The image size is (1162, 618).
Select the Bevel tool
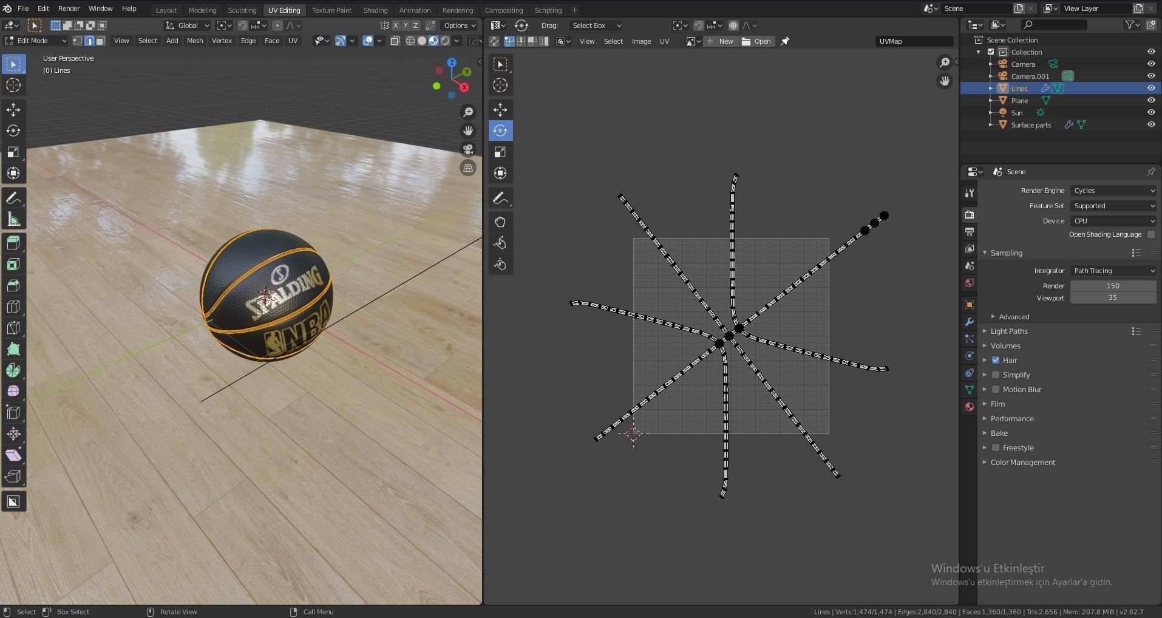click(x=13, y=285)
